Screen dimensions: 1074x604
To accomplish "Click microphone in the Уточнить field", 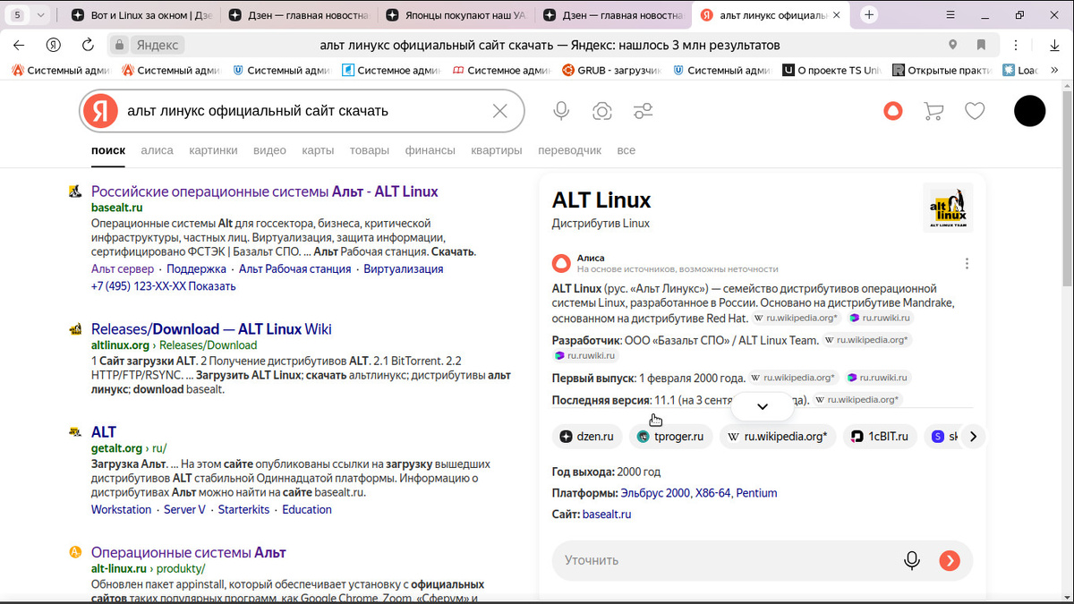I will [x=911, y=560].
